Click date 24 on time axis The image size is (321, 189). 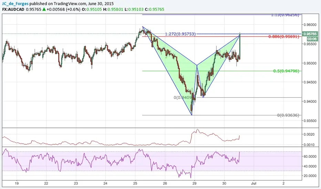click(105, 183)
